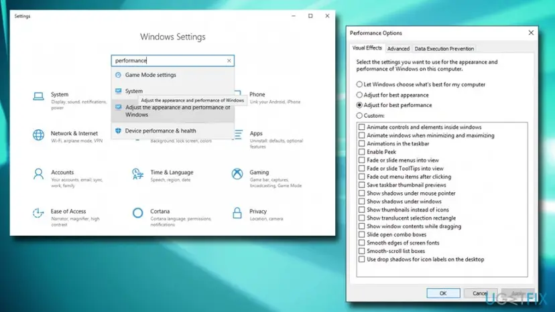Check Smooth-scroll list boxes

click(x=361, y=251)
